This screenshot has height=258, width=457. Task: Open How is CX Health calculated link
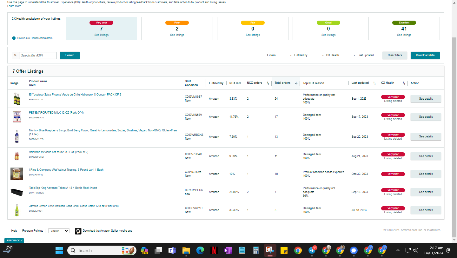pyautogui.click(x=35, y=38)
